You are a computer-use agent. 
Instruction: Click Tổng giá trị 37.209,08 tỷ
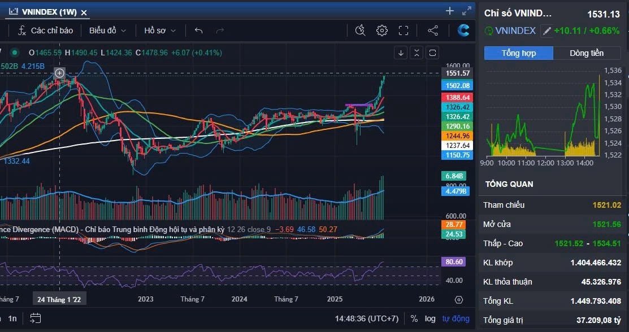pyautogui.click(x=598, y=320)
